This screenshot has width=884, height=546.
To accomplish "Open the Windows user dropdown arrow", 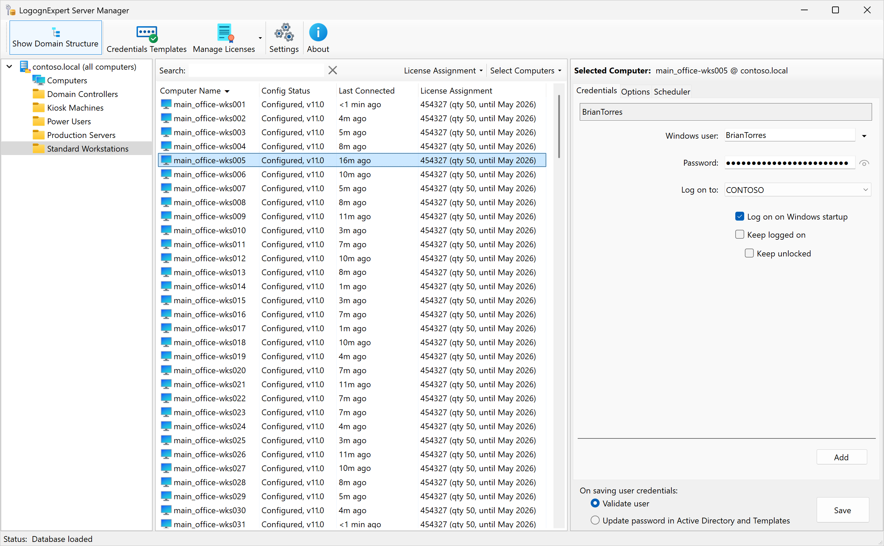I will pos(864,136).
